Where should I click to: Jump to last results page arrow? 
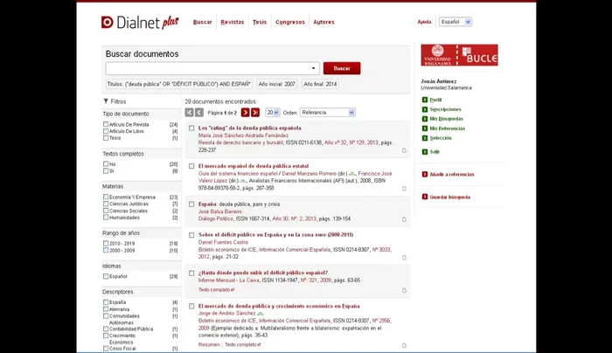[255, 113]
